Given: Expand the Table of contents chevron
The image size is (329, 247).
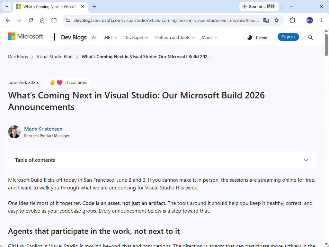Looking at the screenshot, I should point(306,160).
